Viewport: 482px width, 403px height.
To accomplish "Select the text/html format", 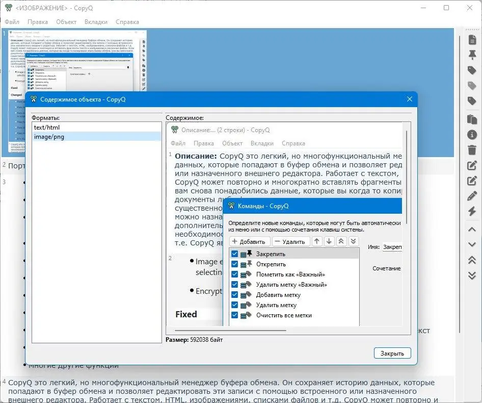I will 97,127.
